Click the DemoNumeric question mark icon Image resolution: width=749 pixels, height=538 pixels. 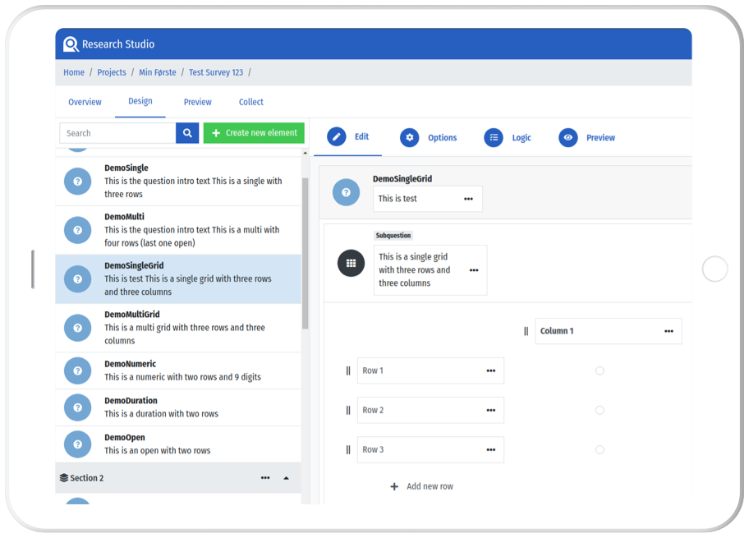[77, 370]
